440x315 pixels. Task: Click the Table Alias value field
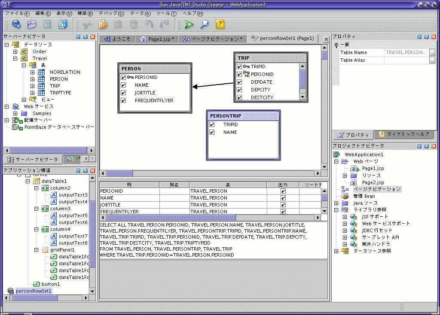coord(406,60)
